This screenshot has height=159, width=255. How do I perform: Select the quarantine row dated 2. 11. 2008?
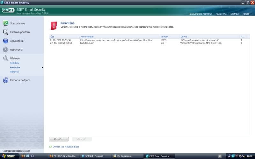[149, 40]
